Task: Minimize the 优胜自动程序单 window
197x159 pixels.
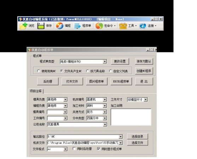Action: point(148,50)
